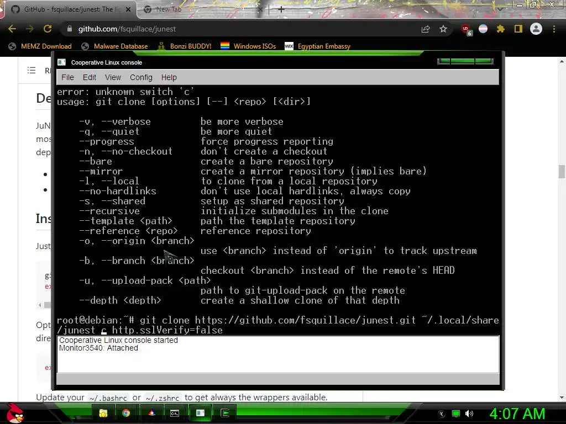The width and height of the screenshot is (566, 424).
Task: Open the colorful triangle app on taskbar
Action: (x=151, y=413)
